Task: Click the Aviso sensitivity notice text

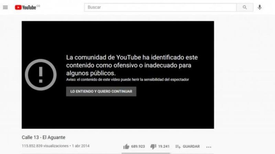Action: (x=128, y=80)
